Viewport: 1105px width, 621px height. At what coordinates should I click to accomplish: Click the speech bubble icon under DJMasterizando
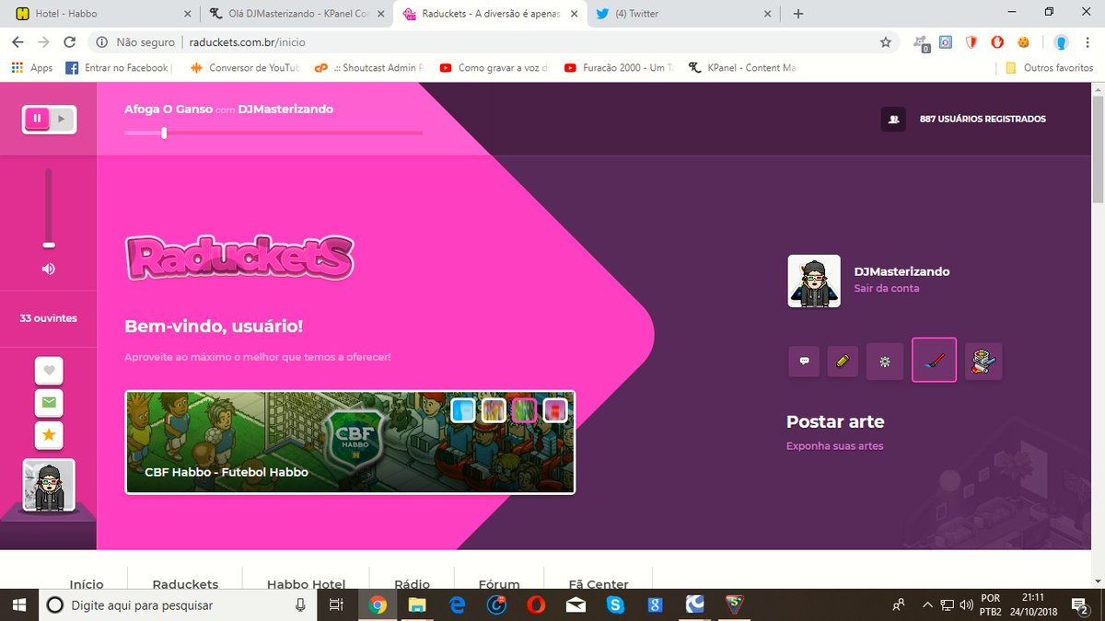tap(804, 362)
